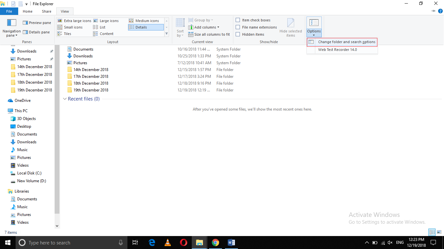Select the View ribbon tab
The width and height of the screenshot is (444, 249).
tap(65, 11)
